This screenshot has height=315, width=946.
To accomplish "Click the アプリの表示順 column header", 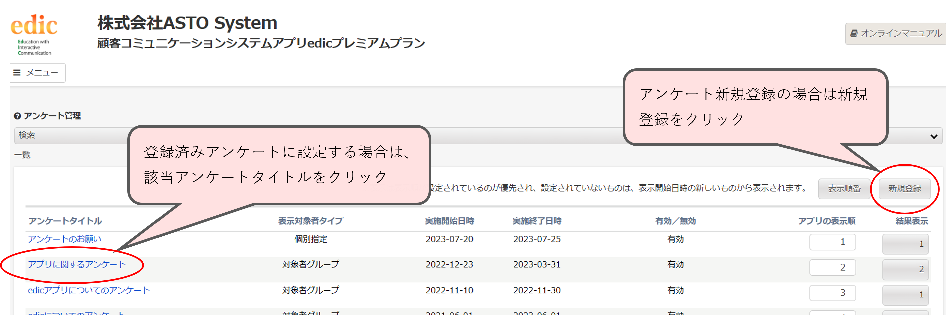I will pos(827,221).
